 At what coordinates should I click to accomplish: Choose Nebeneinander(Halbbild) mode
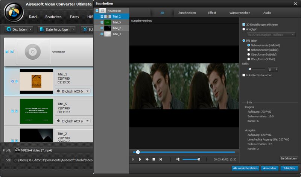[x=249, y=45]
